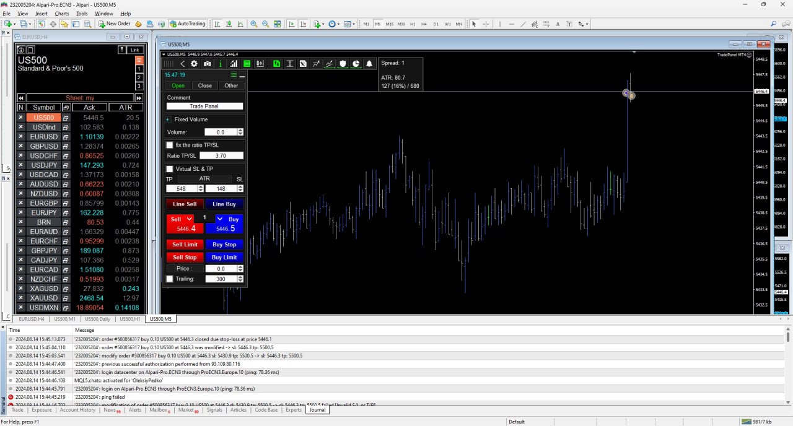Viewport: 793px width, 426px height.
Task: Check the Virtual SL & TP option
Action: coord(170,168)
